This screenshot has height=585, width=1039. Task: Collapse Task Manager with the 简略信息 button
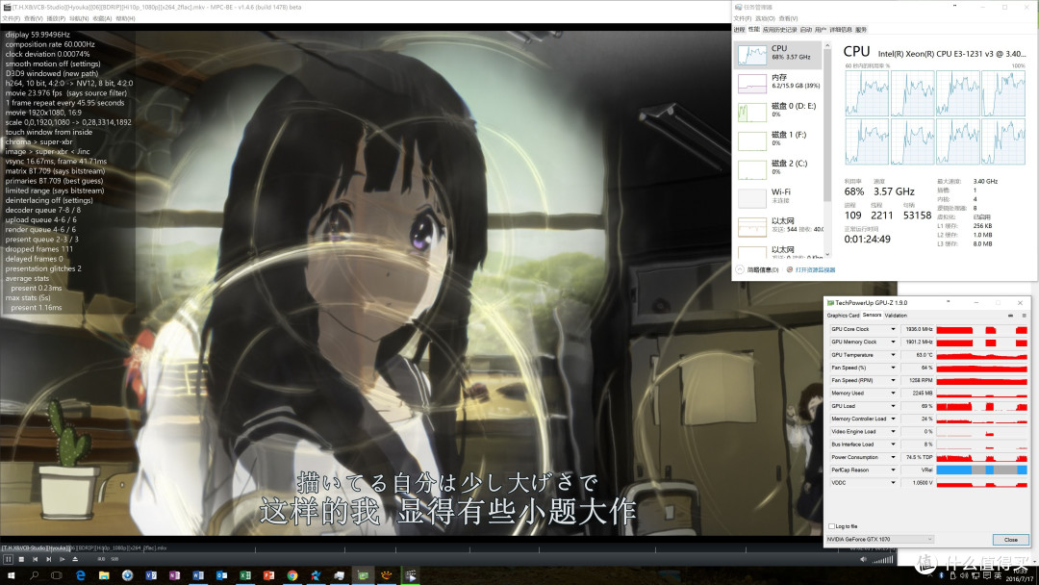757,269
